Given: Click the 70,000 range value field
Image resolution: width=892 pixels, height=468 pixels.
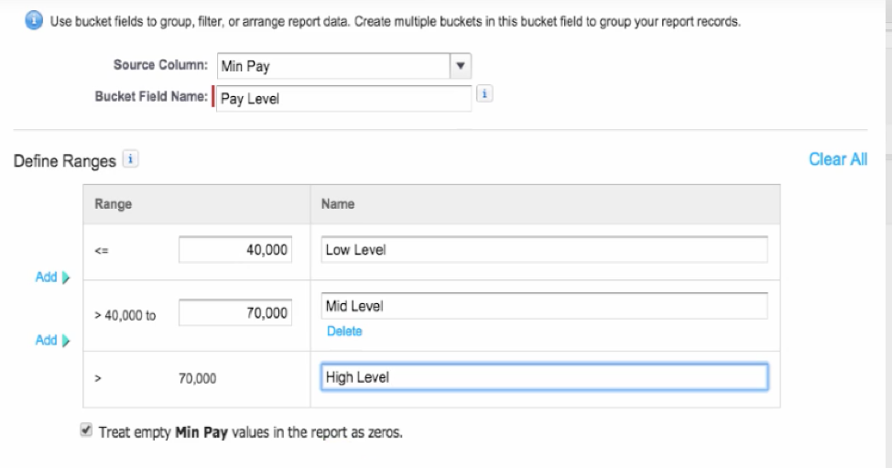Looking at the screenshot, I should click(235, 312).
